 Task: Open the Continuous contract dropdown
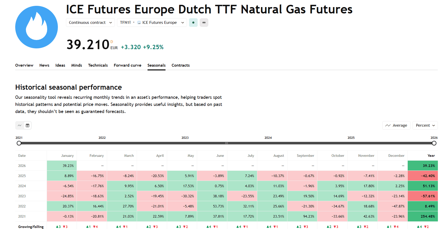pos(90,23)
